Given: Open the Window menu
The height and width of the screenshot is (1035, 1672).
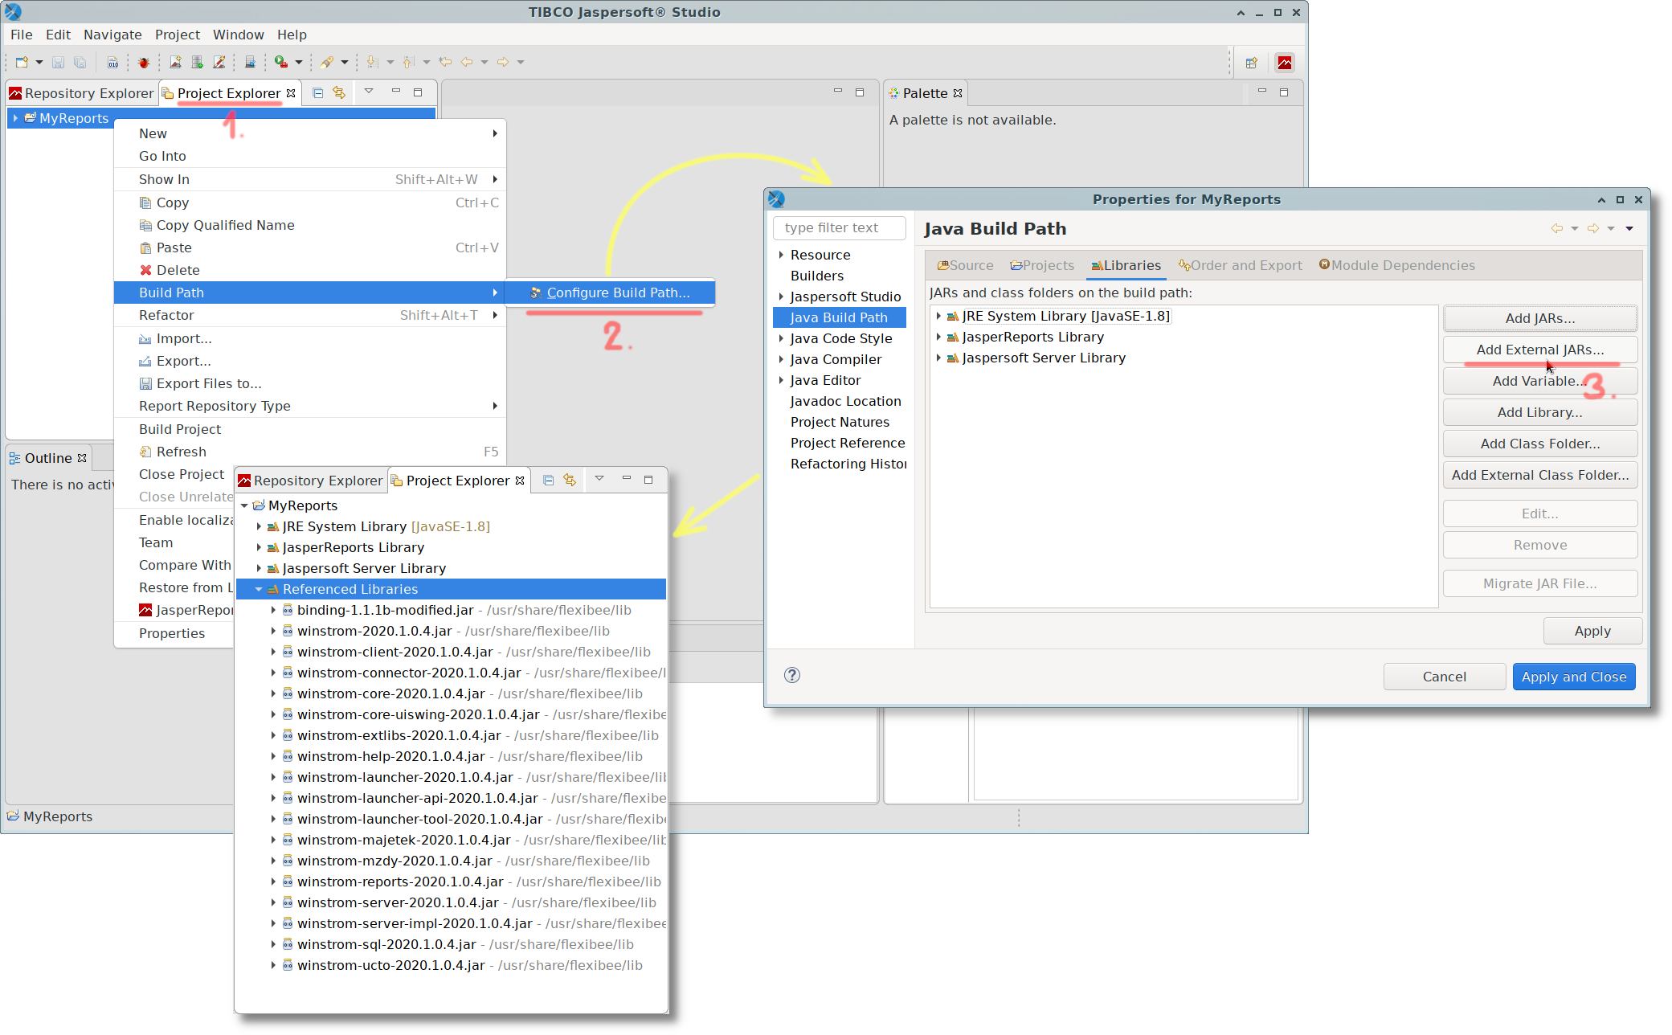Looking at the screenshot, I should (238, 35).
